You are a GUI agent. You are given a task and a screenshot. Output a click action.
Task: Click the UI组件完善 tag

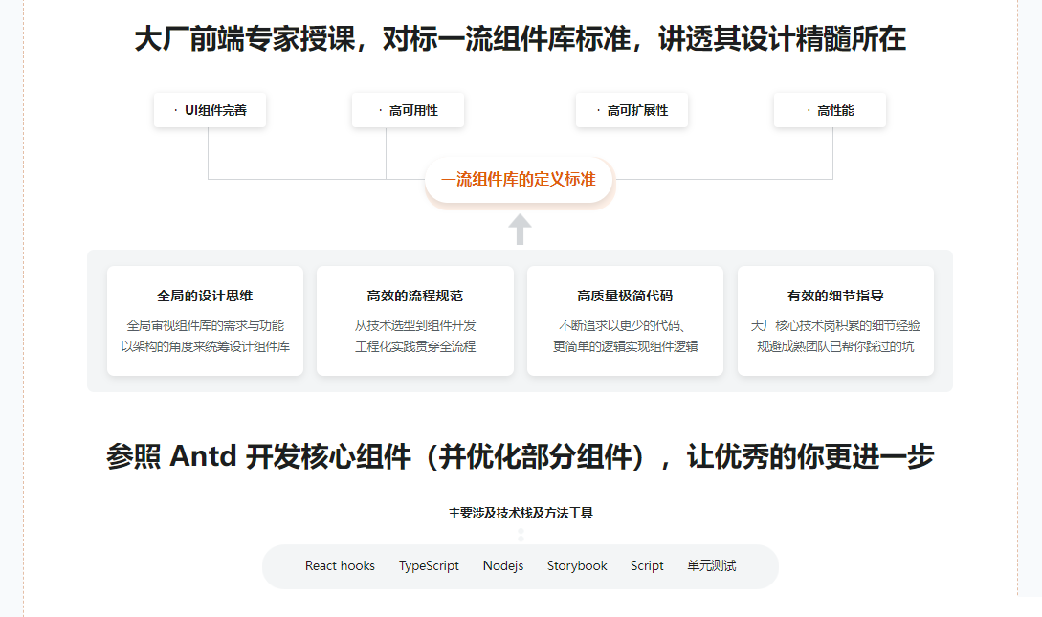click(x=210, y=111)
